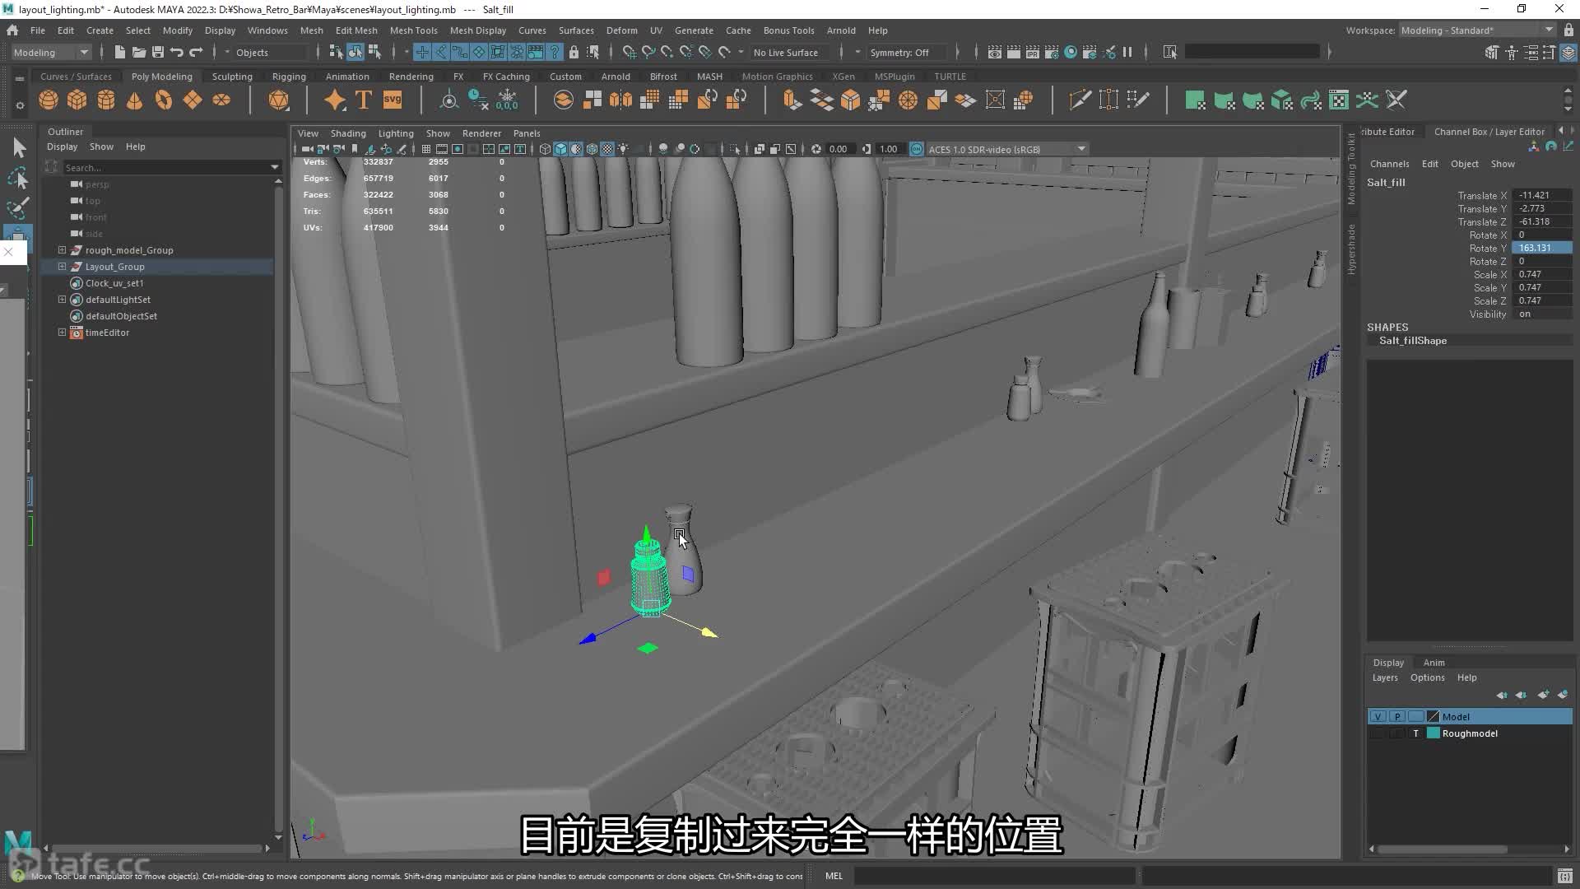Open the viewport Shading menu
The height and width of the screenshot is (889, 1580).
click(348, 133)
